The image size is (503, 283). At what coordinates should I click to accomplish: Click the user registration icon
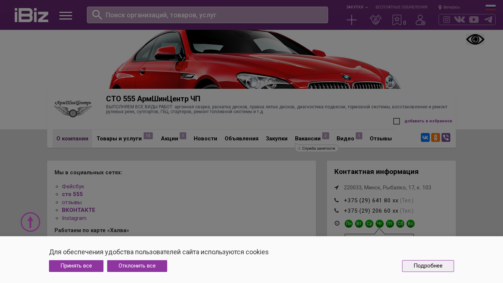click(421, 20)
